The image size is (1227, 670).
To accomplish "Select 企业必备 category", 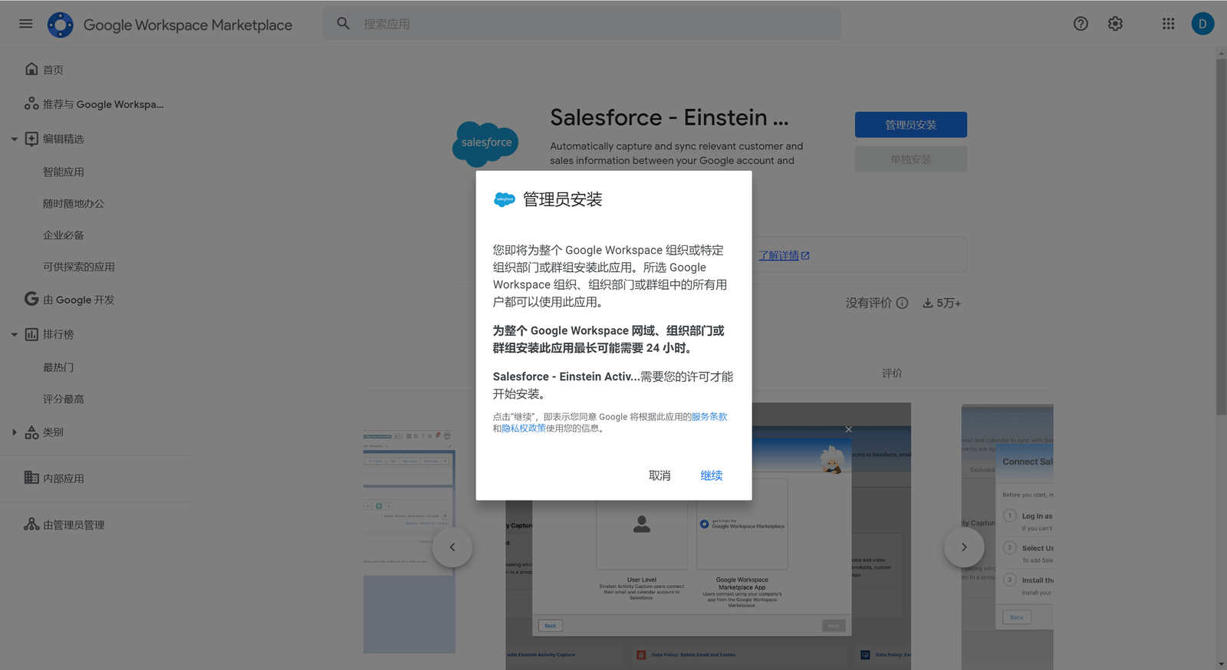I will pos(64,235).
